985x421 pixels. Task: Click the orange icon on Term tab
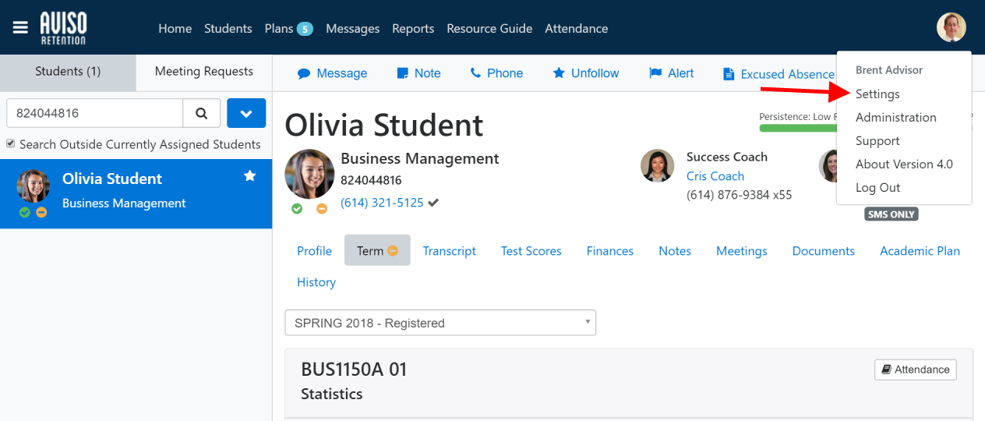click(393, 251)
